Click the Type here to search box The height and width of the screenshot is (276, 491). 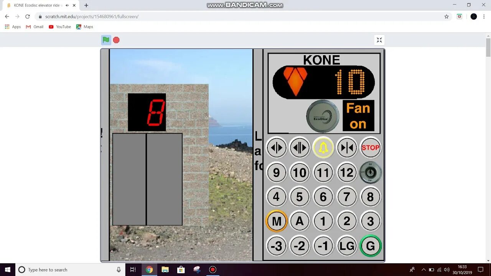70,269
